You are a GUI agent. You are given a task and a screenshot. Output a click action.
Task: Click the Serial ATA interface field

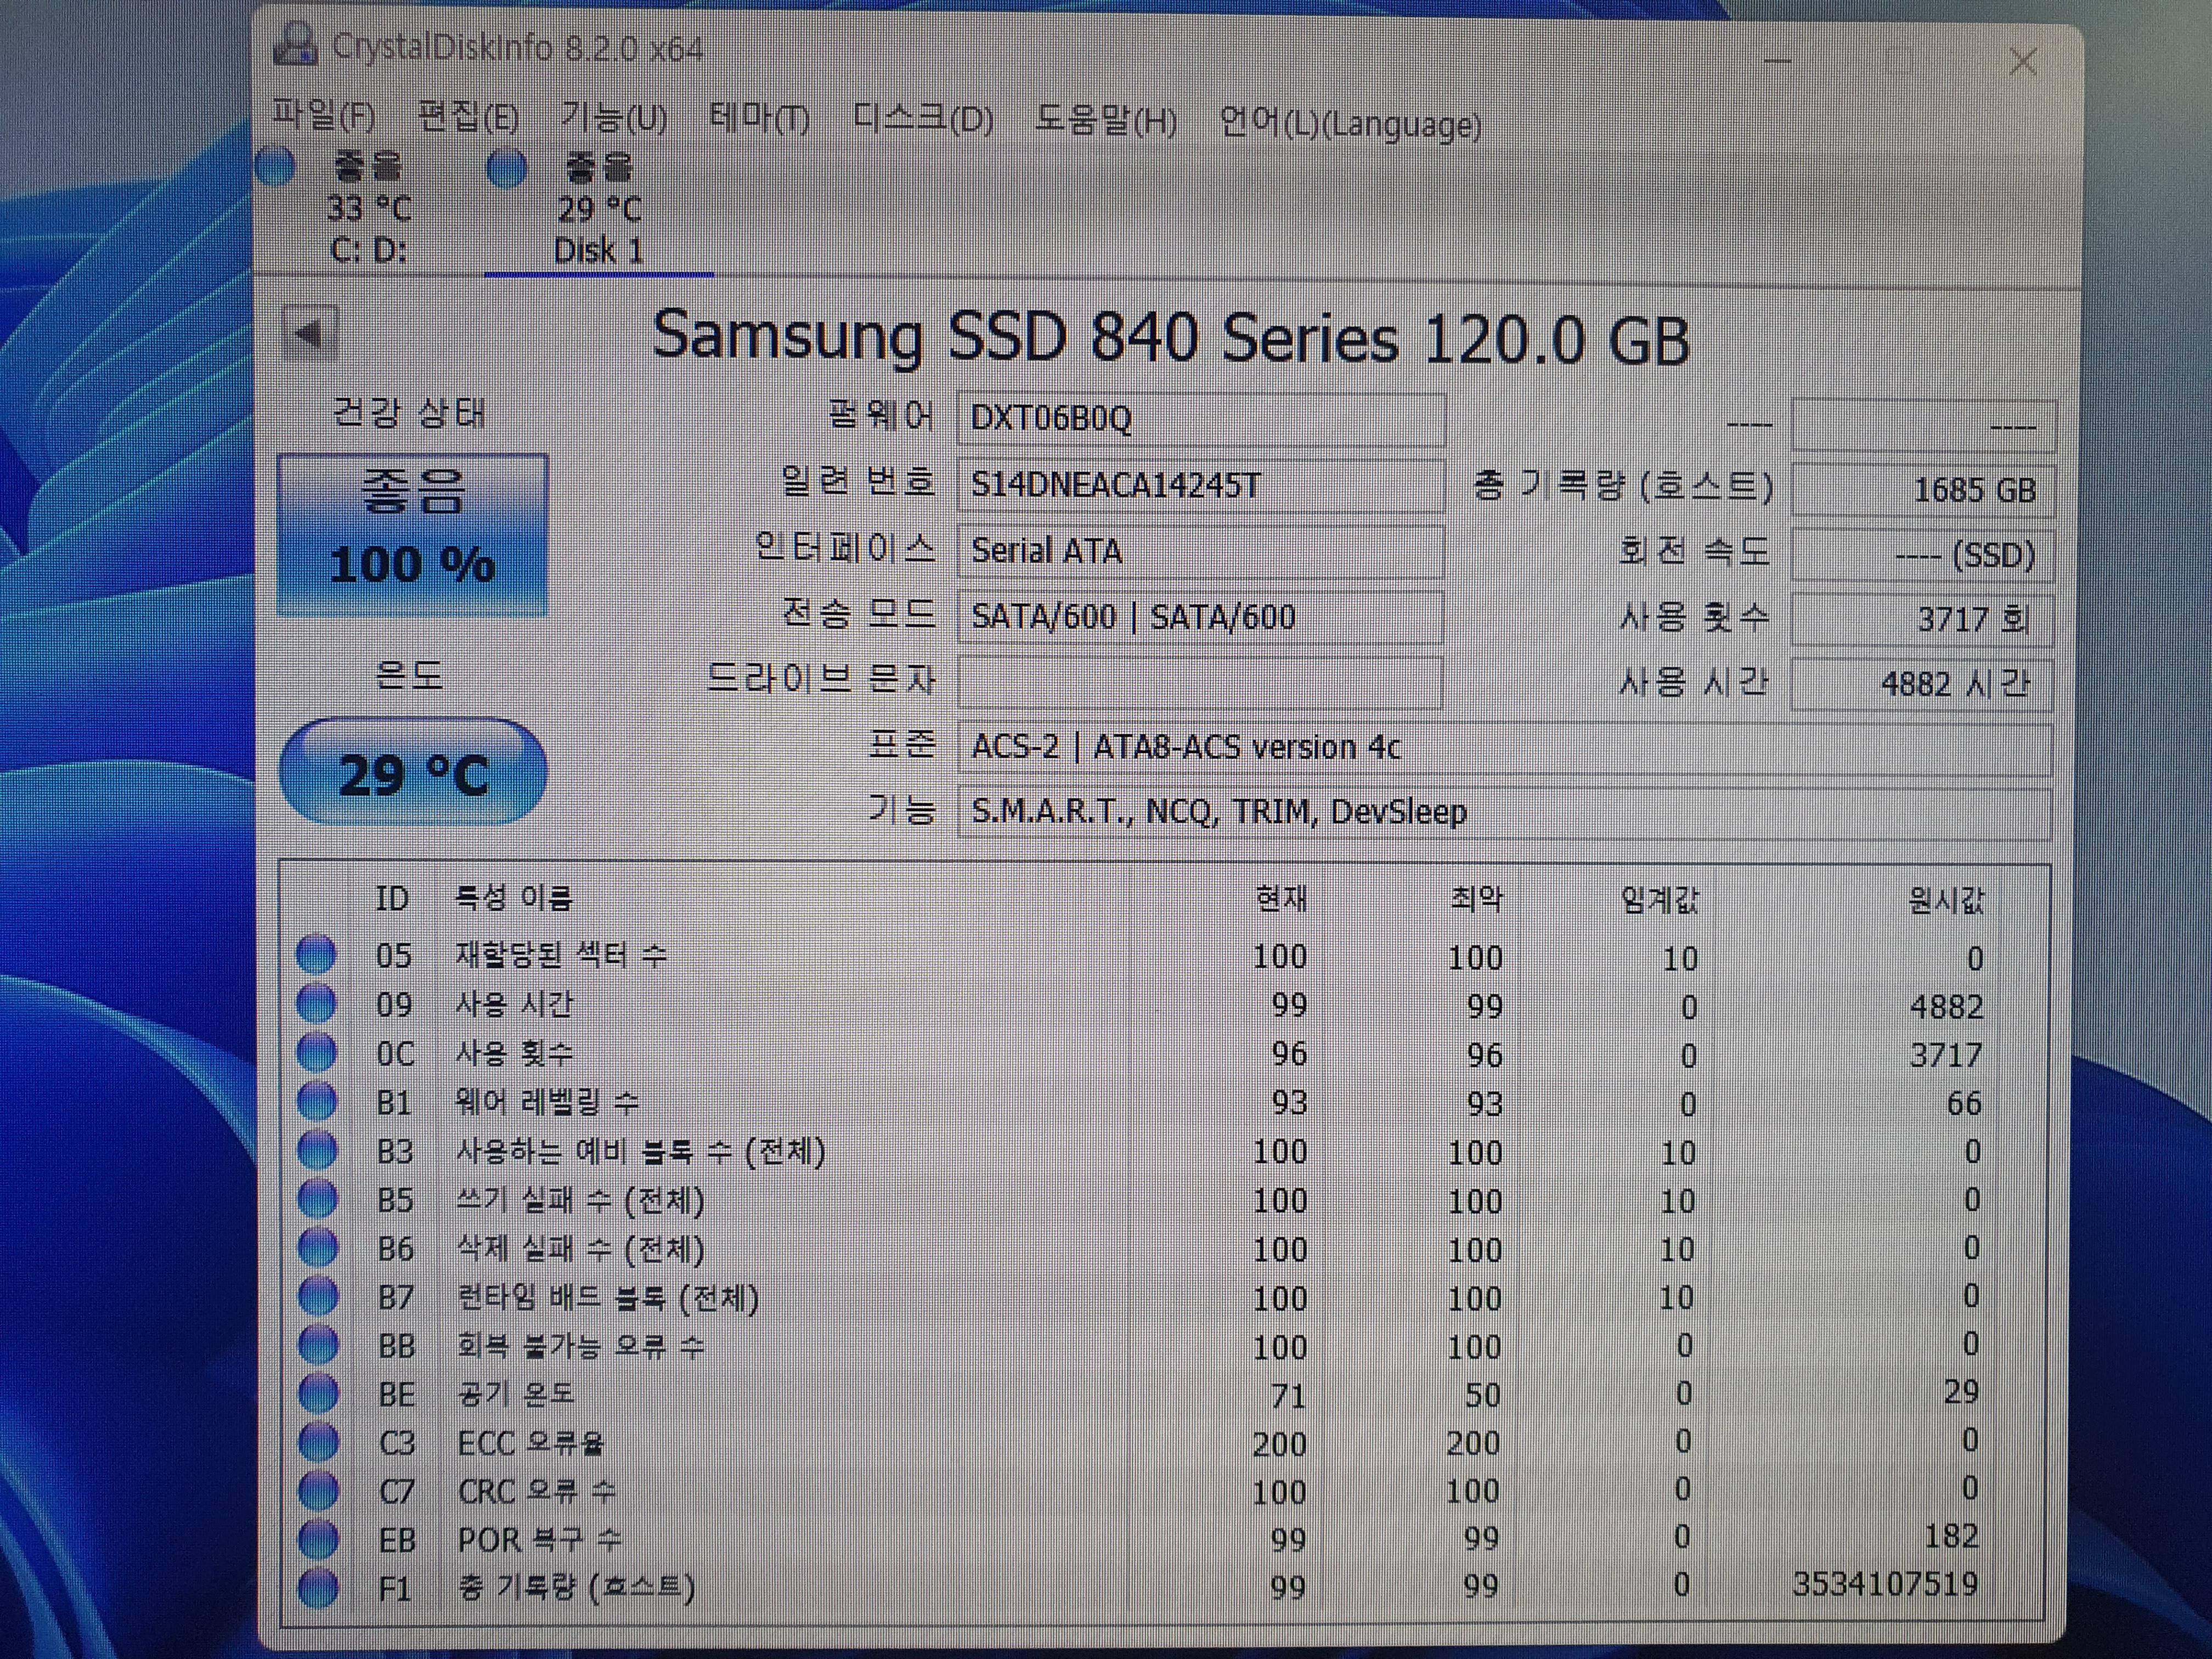(x=1200, y=551)
